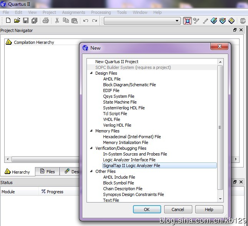This screenshot has width=248, height=226.
Task: Close the Status panel
Action: pyautogui.click(x=241, y=182)
